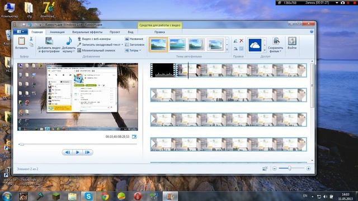Click the Skype icon in the taskbar
The image size is (358, 201).
[88, 196]
